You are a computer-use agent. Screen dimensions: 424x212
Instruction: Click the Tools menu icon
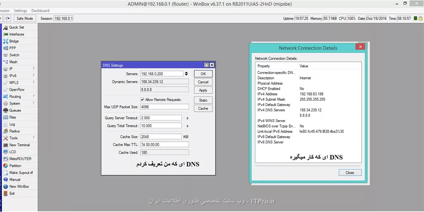point(5,138)
